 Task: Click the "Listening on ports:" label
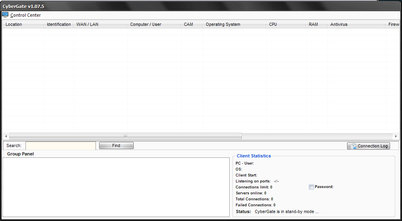[253, 181]
